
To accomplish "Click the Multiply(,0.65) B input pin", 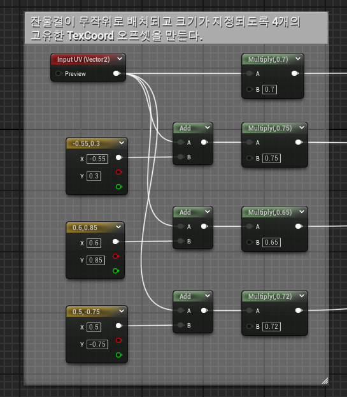I will pyautogui.click(x=250, y=242).
